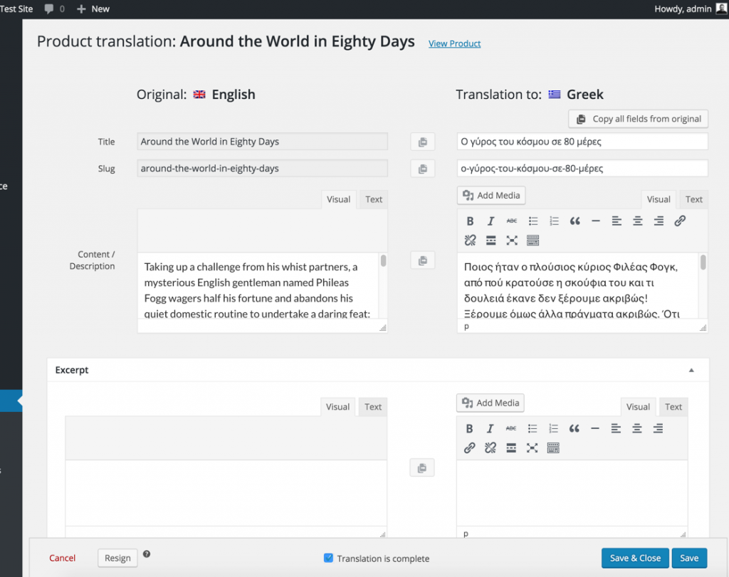Viewport: 729px width, 577px height.
Task: Copy Content Description from original
Action: tap(423, 260)
